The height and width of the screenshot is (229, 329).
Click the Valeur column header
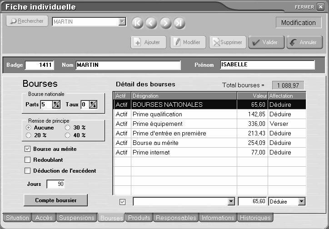[x=252, y=96]
